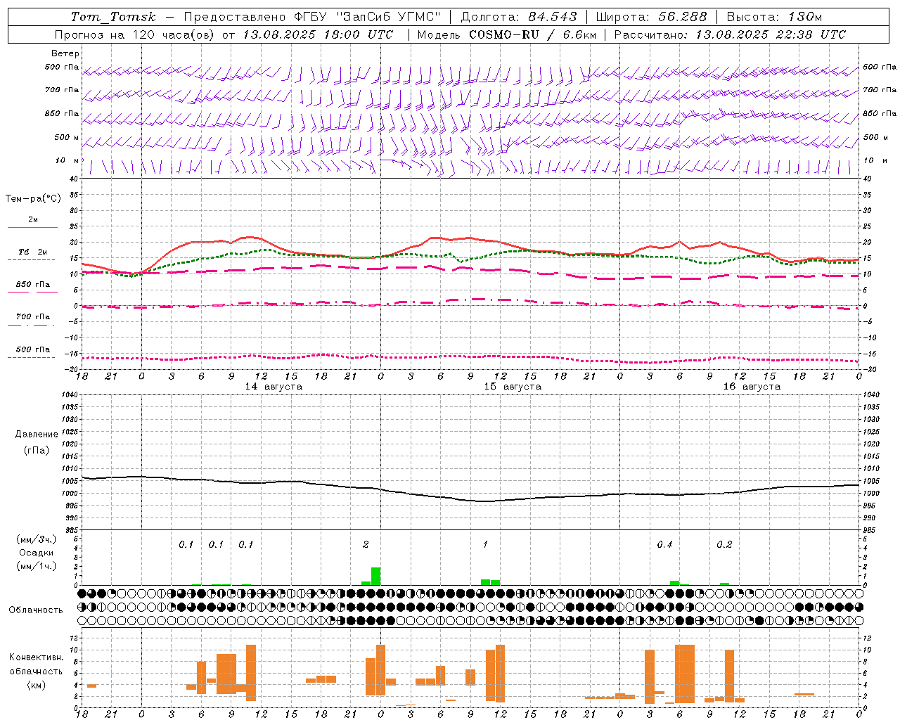Select the Конвективн. облачность panel label
The image size is (900, 720).
(x=37, y=671)
